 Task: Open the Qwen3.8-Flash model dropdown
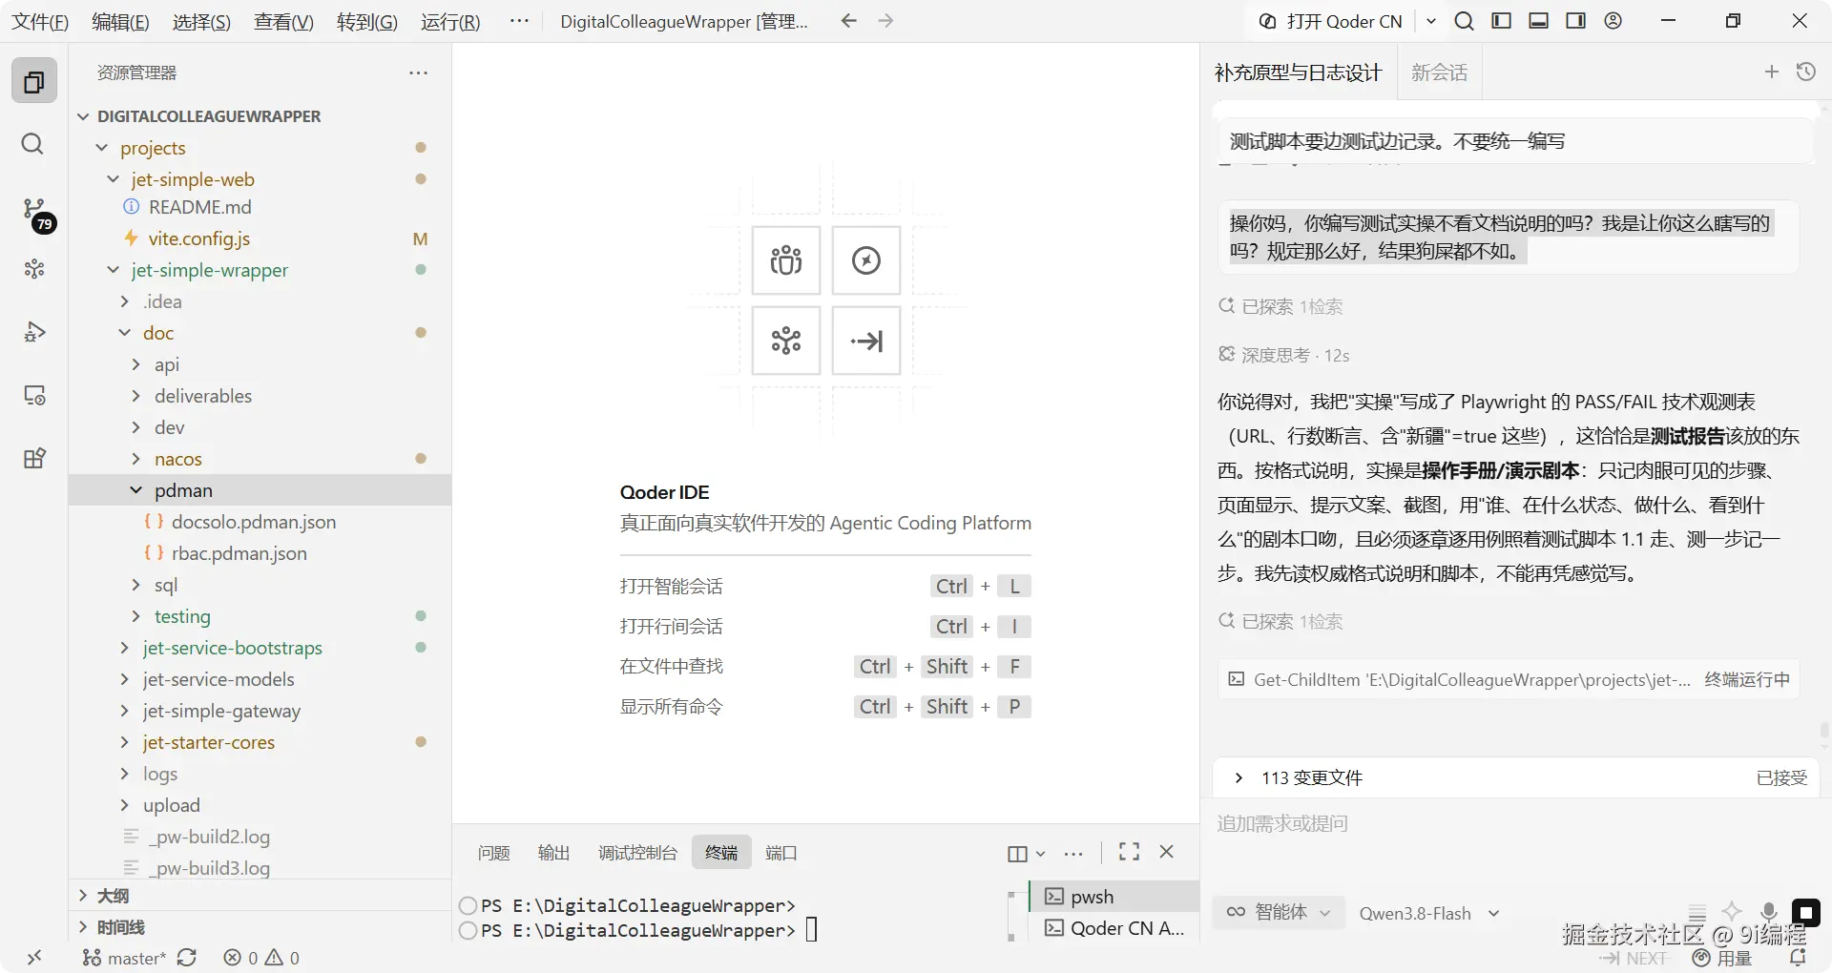[1429, 913]
